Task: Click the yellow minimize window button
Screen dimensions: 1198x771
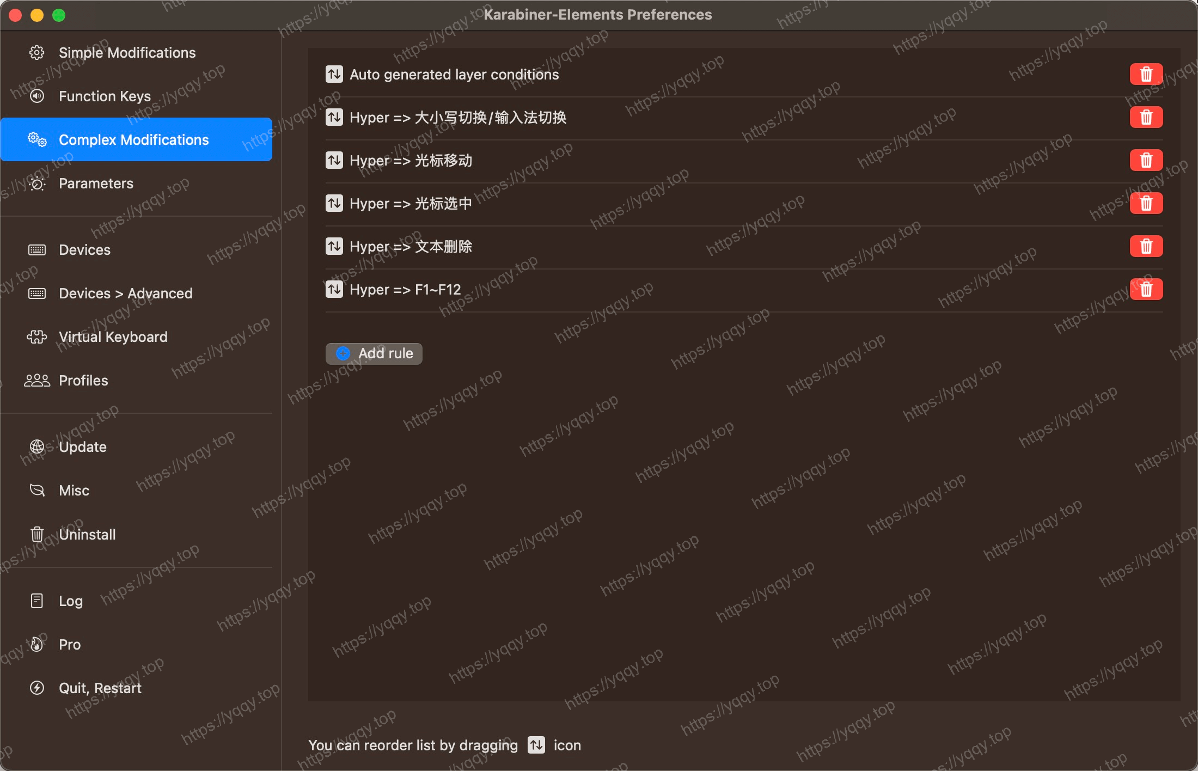Action: [x=37, y=15]
